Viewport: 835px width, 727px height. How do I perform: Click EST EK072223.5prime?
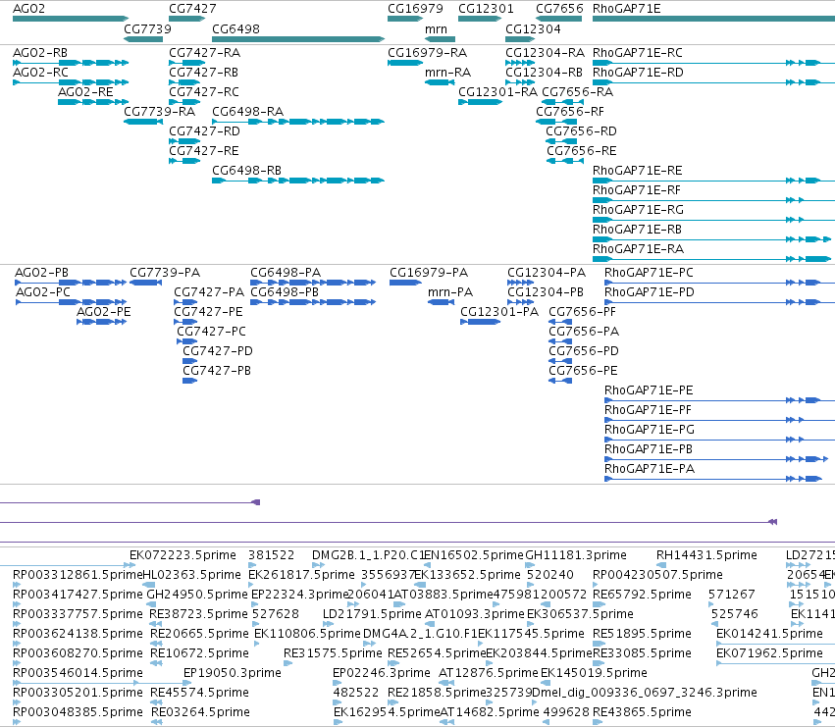pyautogui.click(x=183, y=555)
